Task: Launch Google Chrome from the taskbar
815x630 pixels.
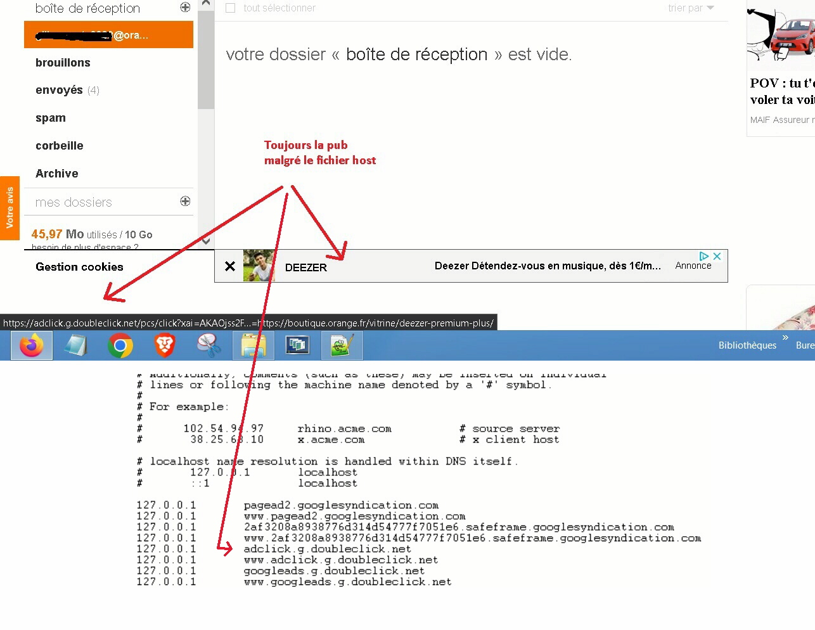Action: [x=120, y=345]
